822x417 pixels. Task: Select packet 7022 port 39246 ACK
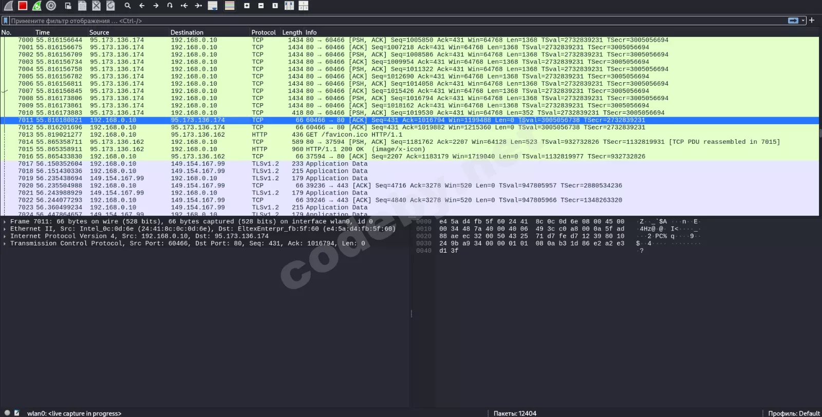(x=409, y=200)
